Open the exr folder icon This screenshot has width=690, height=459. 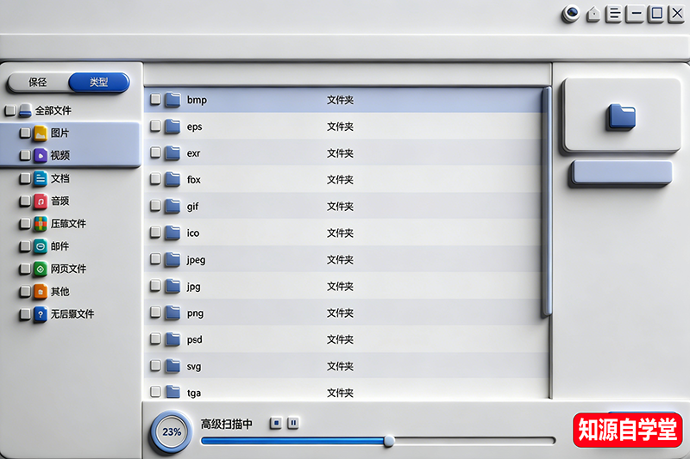click(x=172, y=152)
